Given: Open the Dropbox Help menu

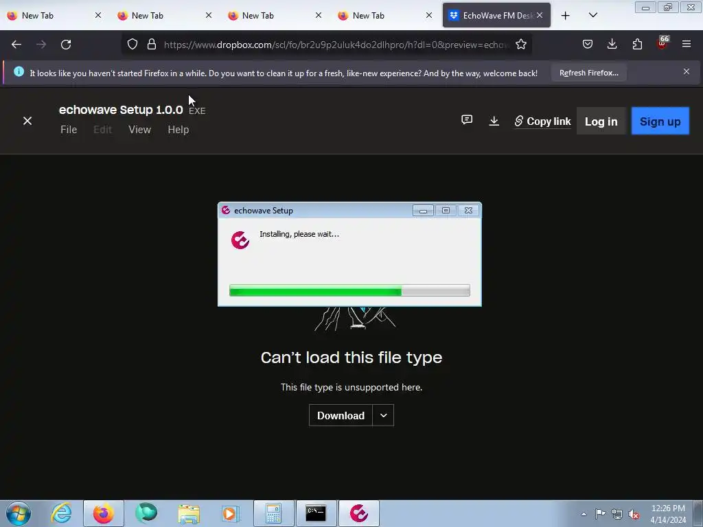Looking at the screenshot, I should (x=178, y=130).
